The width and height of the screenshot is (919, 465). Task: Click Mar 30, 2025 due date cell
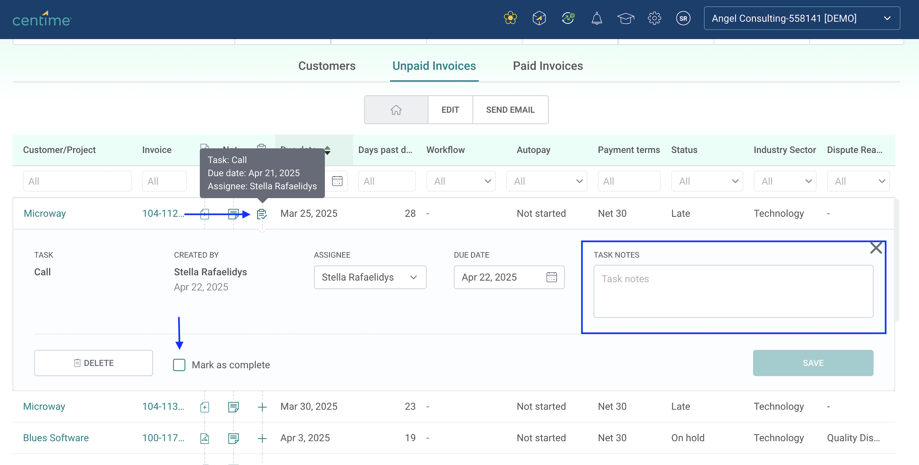[309, 407]
